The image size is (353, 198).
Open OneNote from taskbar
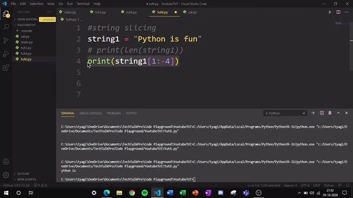[x=208, y=193]
